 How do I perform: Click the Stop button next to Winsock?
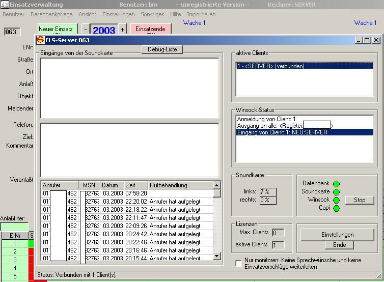[360, 200]
